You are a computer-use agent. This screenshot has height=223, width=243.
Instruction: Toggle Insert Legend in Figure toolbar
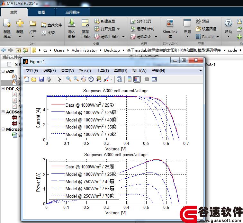137,79
